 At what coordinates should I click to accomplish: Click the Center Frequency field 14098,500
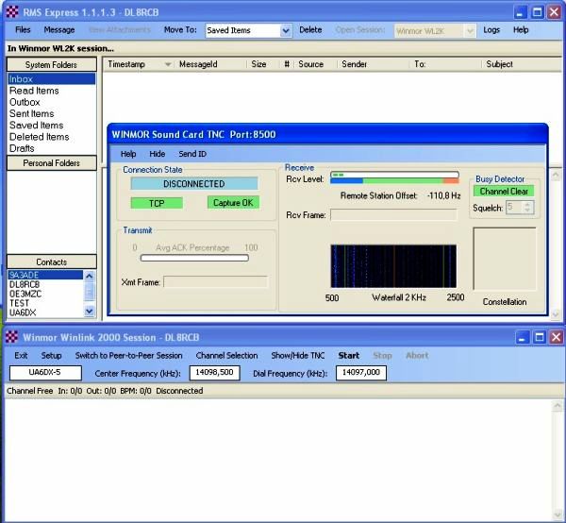(x=214, y=373)
